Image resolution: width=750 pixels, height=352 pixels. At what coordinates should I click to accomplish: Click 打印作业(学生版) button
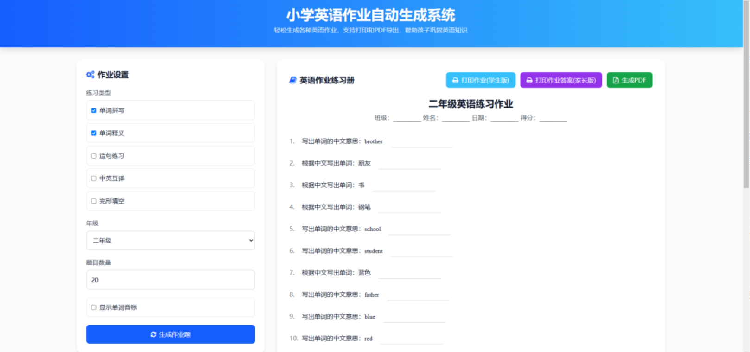click(x=481, y=80)
